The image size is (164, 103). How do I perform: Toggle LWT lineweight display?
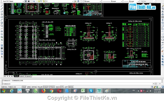66,87
